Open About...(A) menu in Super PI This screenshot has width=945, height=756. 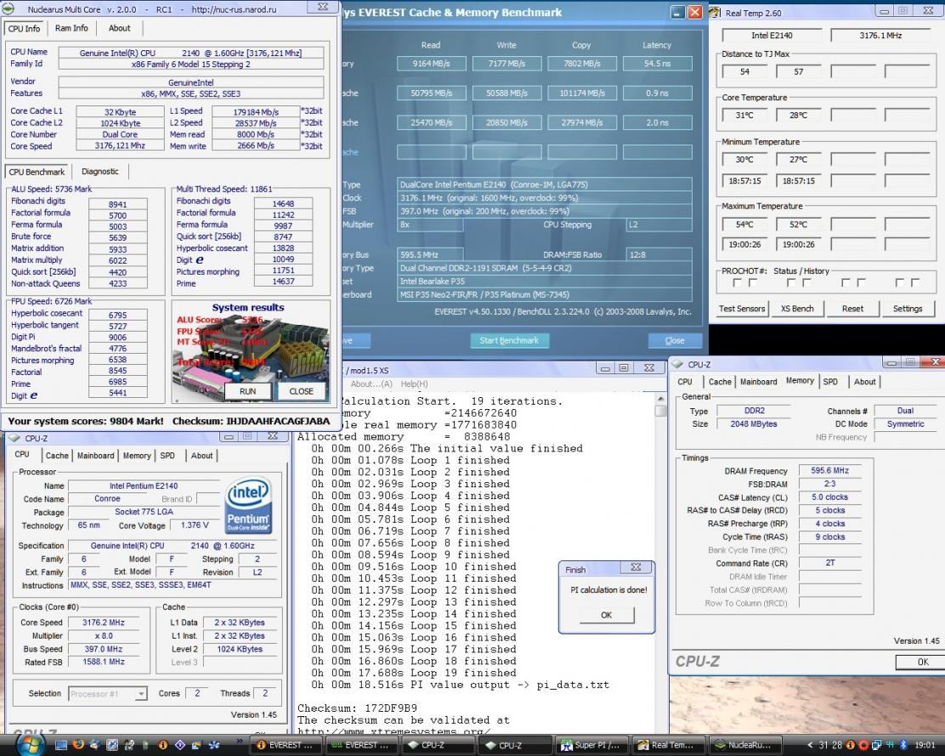(x=371, y=384)
